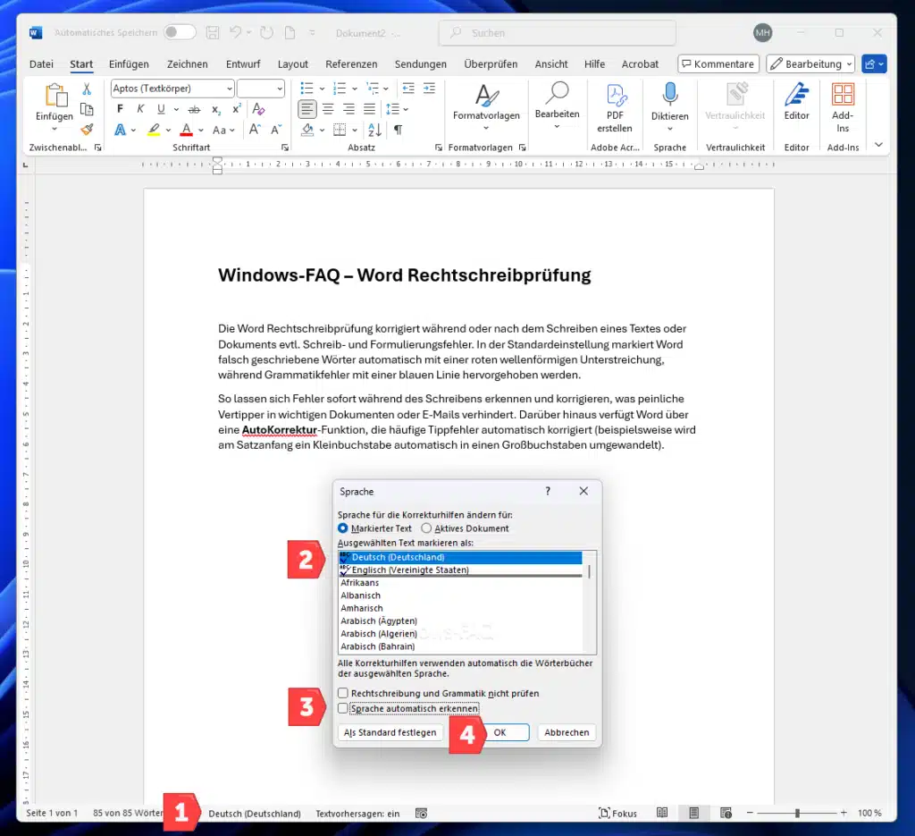Expand the numbered list dropdown arrow

pos(354,89)
